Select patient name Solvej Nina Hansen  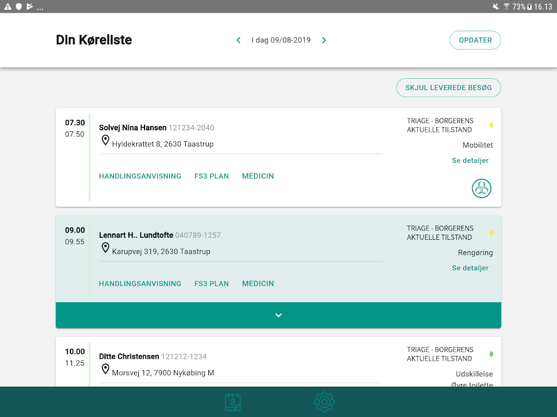click(133, 128)
